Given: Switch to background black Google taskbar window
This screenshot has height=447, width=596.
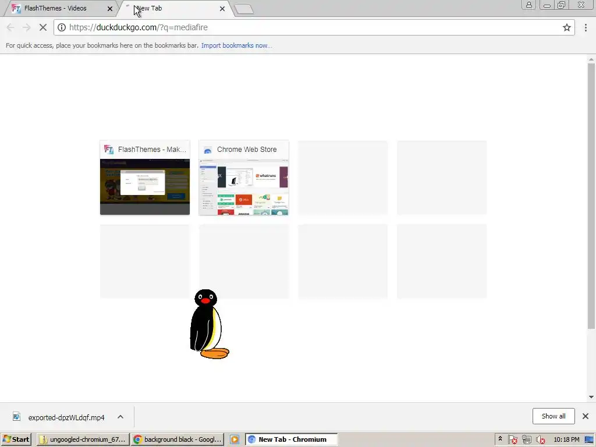Looking at the screenshot, I should pos(178,439).
